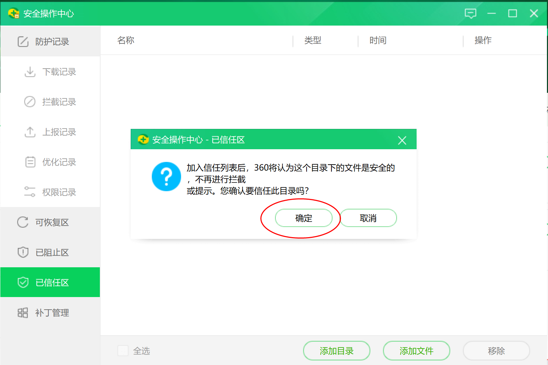The image size is (548, 365).
Task: Click the 权限记录 sliders icon
Action: point(30,192)
